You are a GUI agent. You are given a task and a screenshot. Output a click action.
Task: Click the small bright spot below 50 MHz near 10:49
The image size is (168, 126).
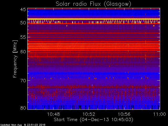(x=67, y=26)
